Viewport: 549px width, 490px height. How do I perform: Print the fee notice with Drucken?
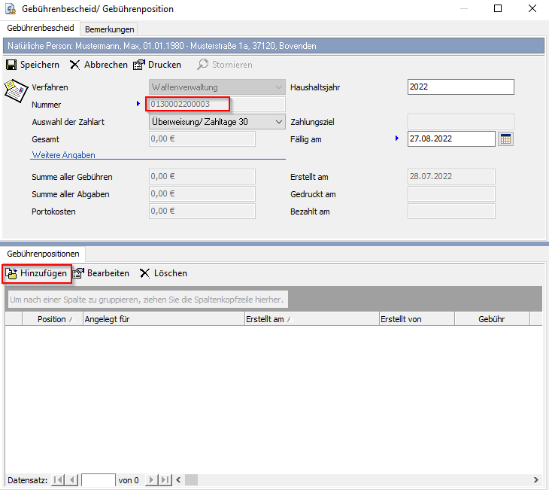pyautogui.click(x=157, y=65)
